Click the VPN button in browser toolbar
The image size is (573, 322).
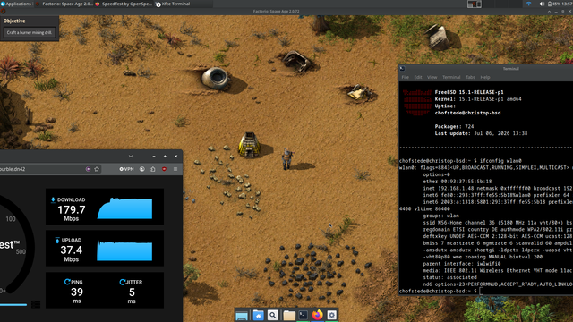tap(127, 169)
